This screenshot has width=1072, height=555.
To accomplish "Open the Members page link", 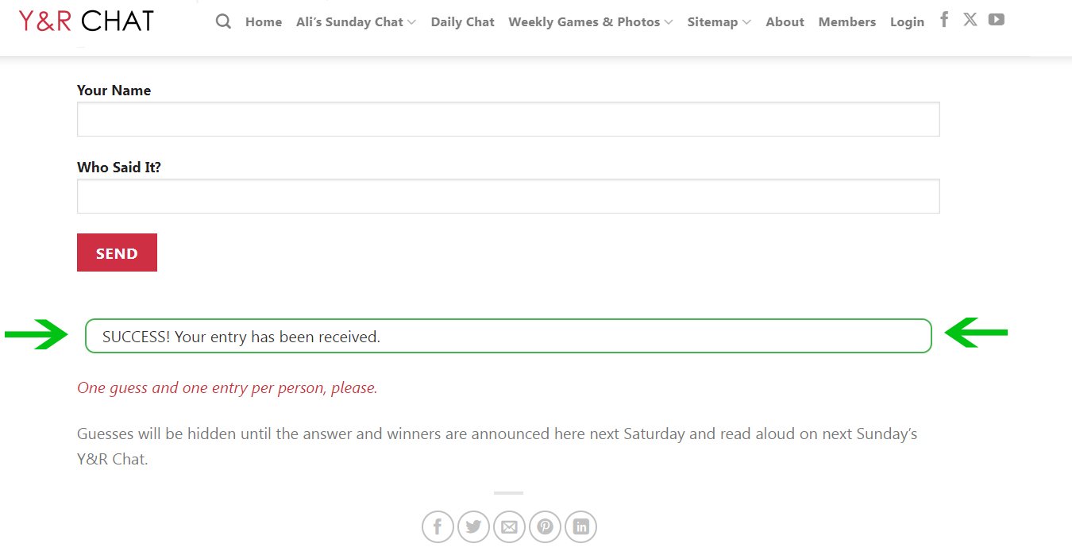I will (x=847, y=22).
